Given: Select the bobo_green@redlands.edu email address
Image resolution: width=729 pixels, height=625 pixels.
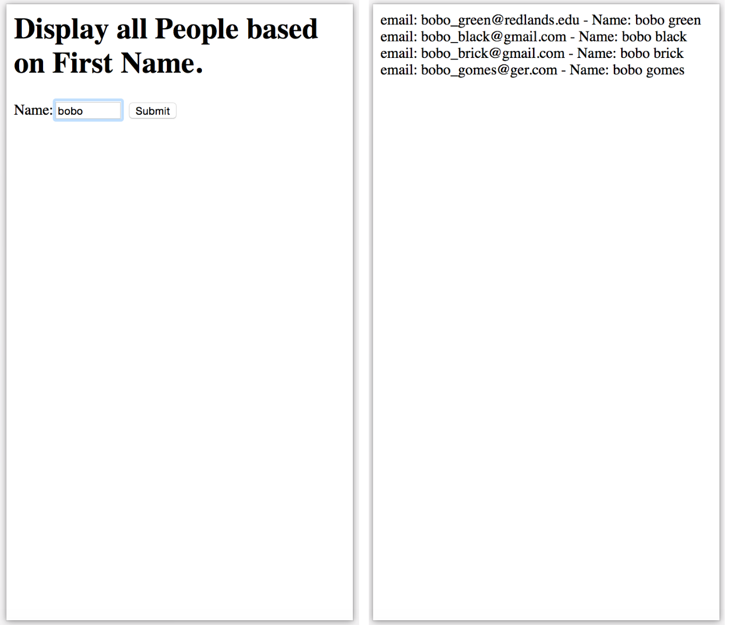Looking at the screenshot, I should coord(500,20).
